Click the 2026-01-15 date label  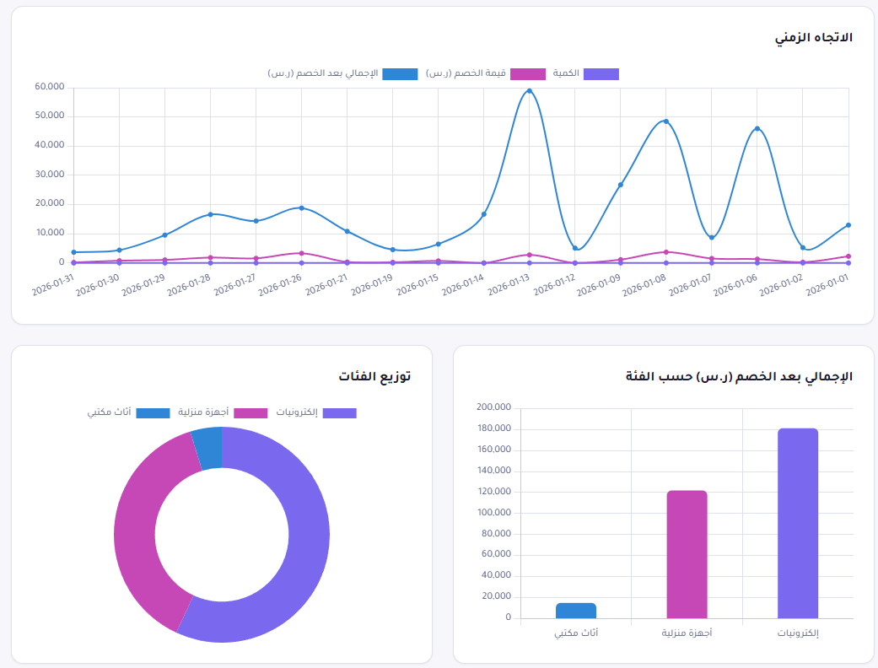pyautogui.click(x=417, y=284)
